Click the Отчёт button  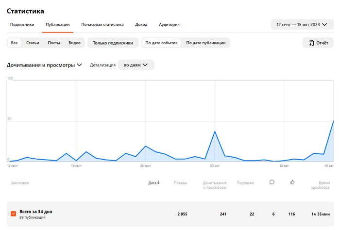tap(318, 43)
